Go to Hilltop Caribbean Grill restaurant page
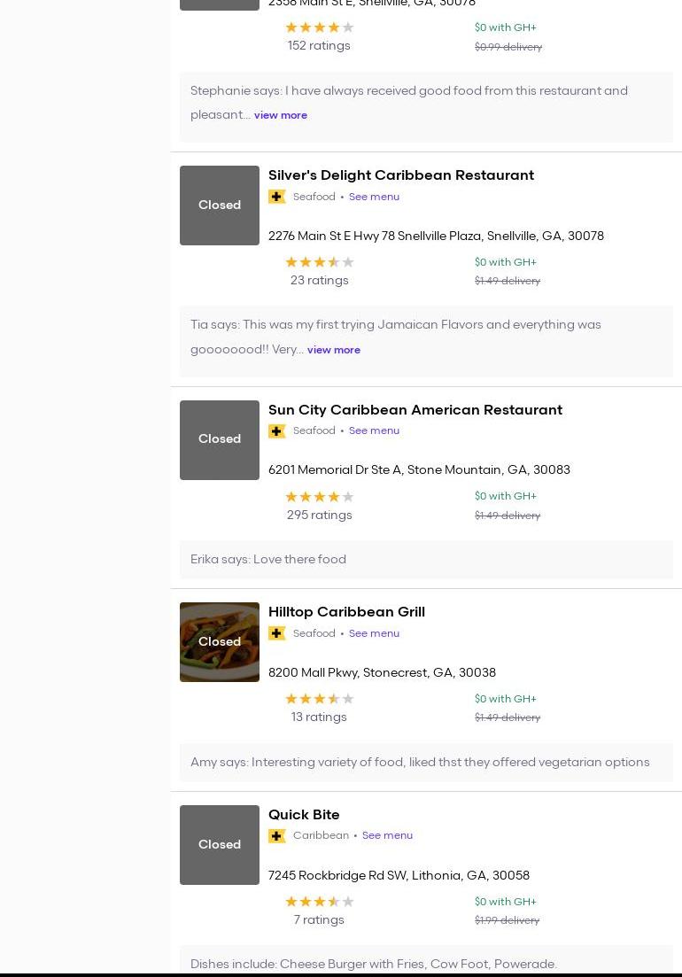682x977 pixels. tap(346, 612)
